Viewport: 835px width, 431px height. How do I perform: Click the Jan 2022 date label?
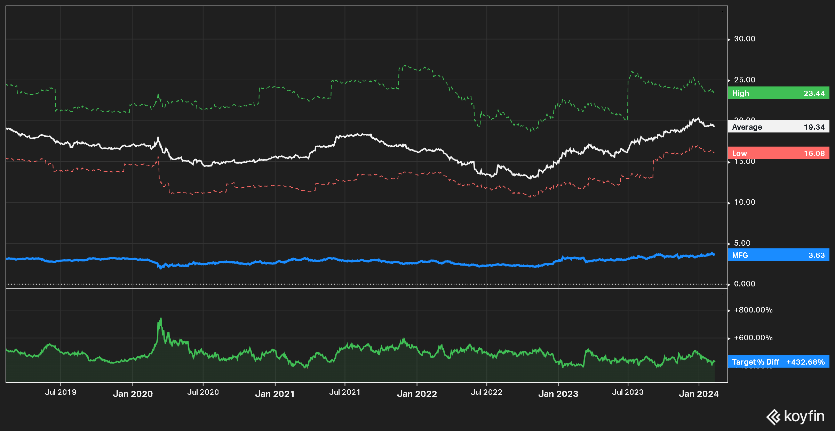tap(417, 394)
